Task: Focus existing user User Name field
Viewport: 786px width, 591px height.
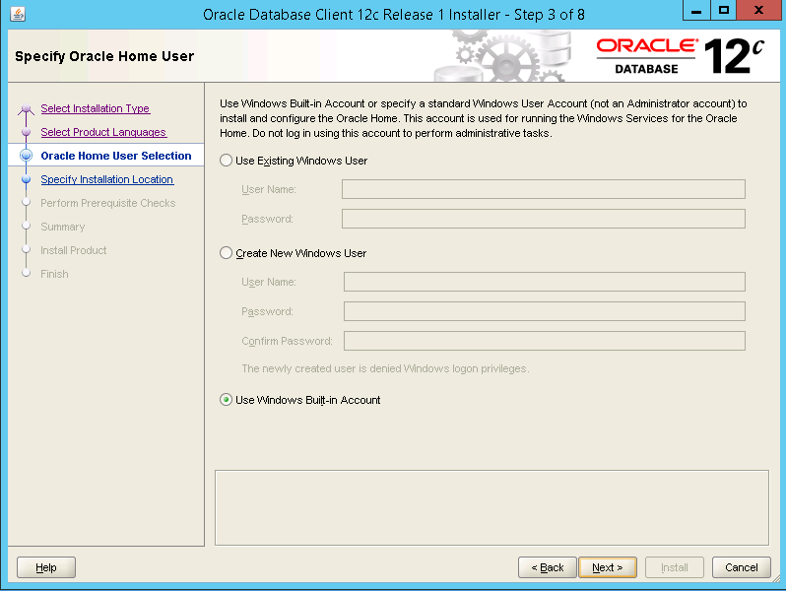Action: click(544, 189)
